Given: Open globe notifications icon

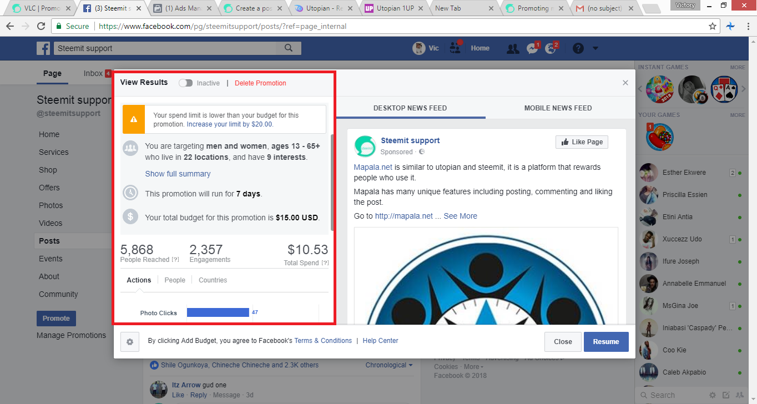Looking at the screenshot, I should pos(551,48).
